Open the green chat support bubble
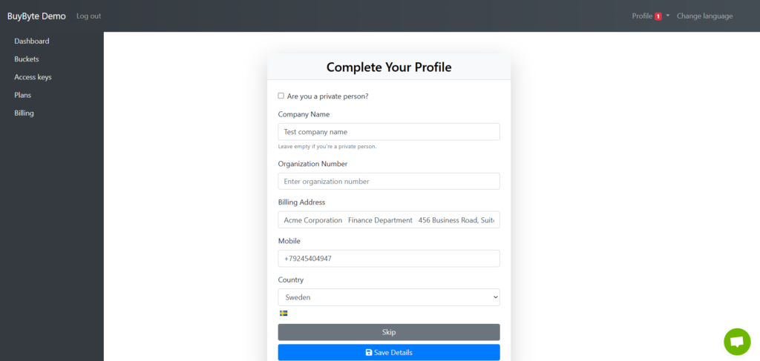760x361 pixels. tap(737, 342)
